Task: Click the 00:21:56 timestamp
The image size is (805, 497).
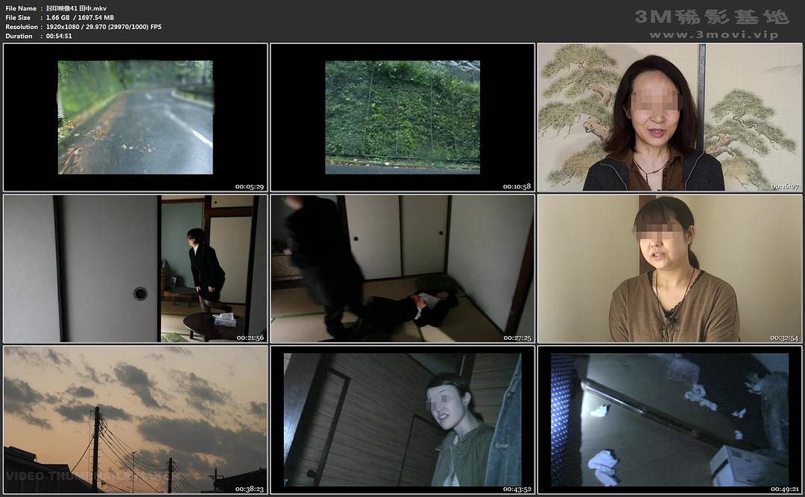Action: point(250,338)
